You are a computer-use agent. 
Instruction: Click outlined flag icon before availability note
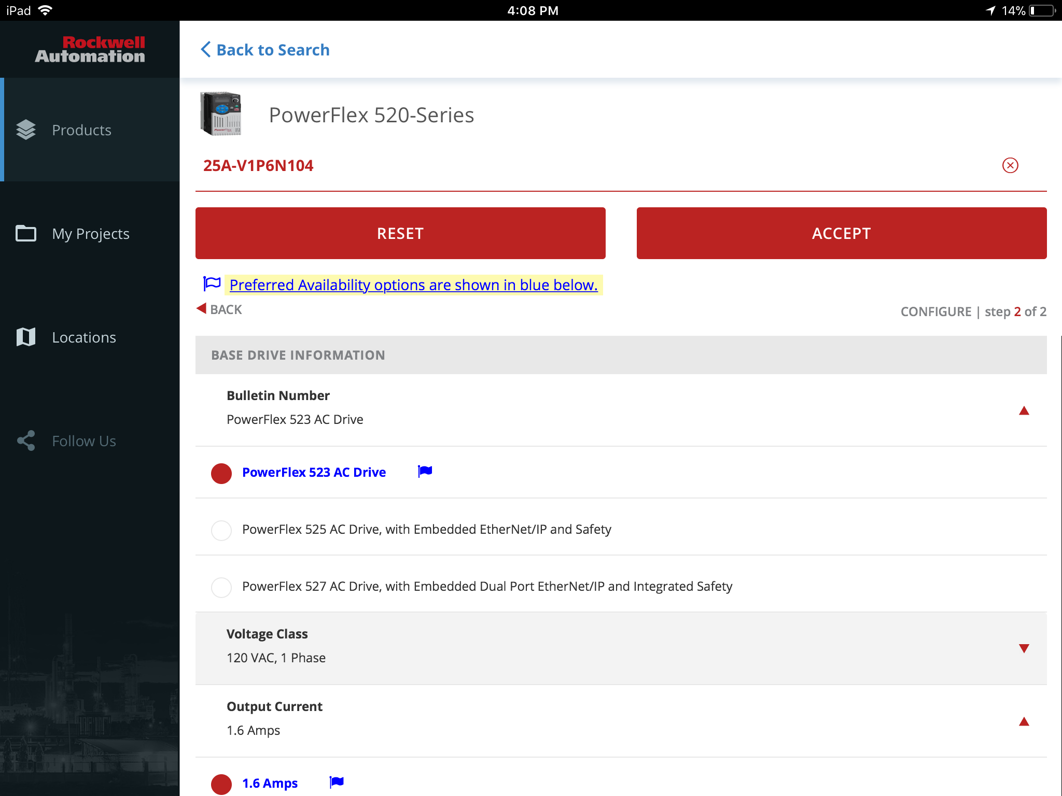(x=212, y=283)
